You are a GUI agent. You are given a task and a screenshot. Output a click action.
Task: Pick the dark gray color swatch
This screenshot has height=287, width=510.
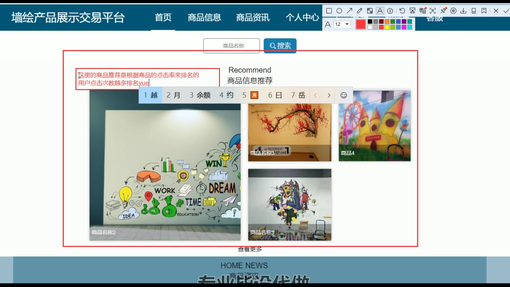coord(376,22)
